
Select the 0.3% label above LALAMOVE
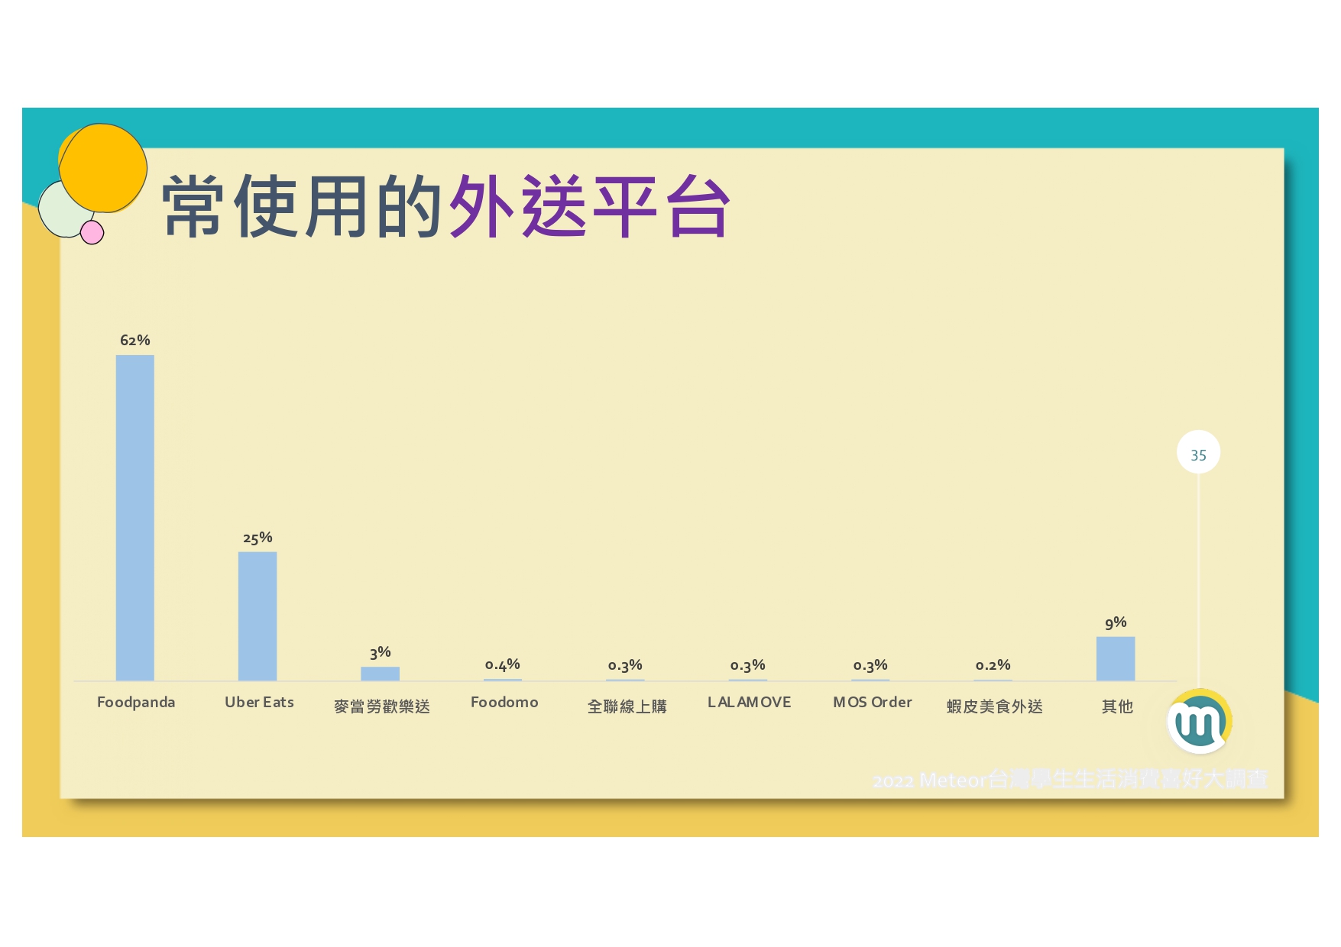[x=747, y=665]
